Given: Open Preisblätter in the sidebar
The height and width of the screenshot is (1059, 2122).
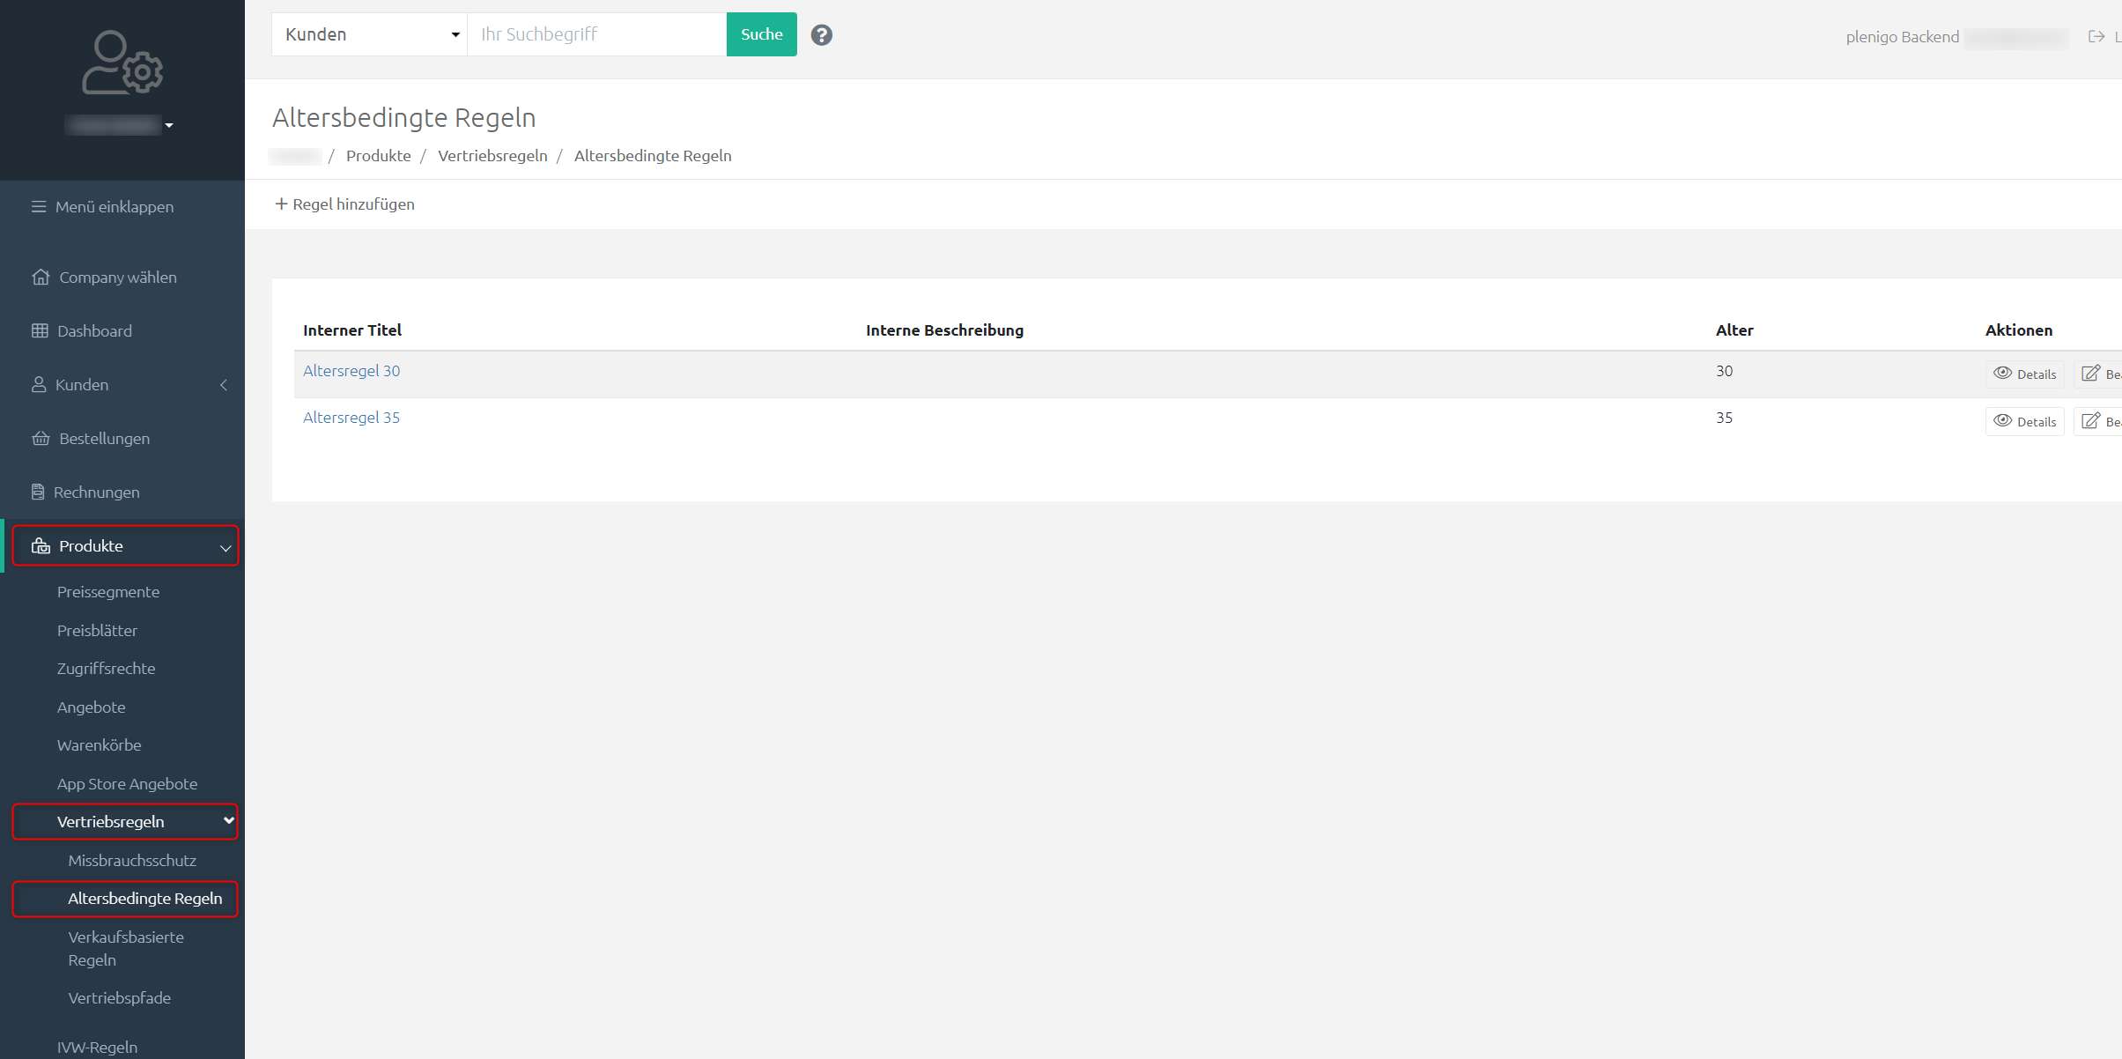Looking at the screenshot, I should click(x=97, y=631).
